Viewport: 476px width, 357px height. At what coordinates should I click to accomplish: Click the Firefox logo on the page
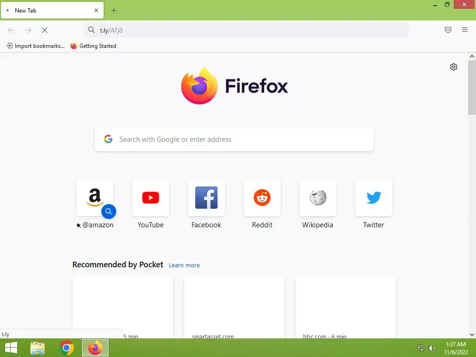[x=199, y=86]
